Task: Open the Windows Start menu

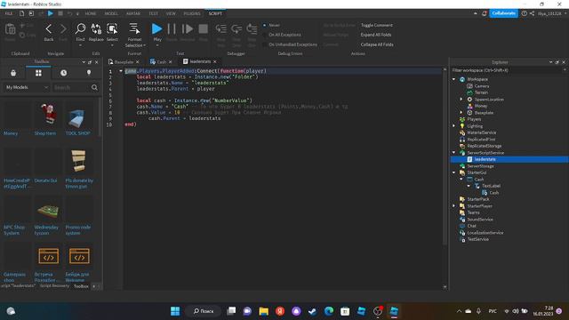Action: coord(175,311)
